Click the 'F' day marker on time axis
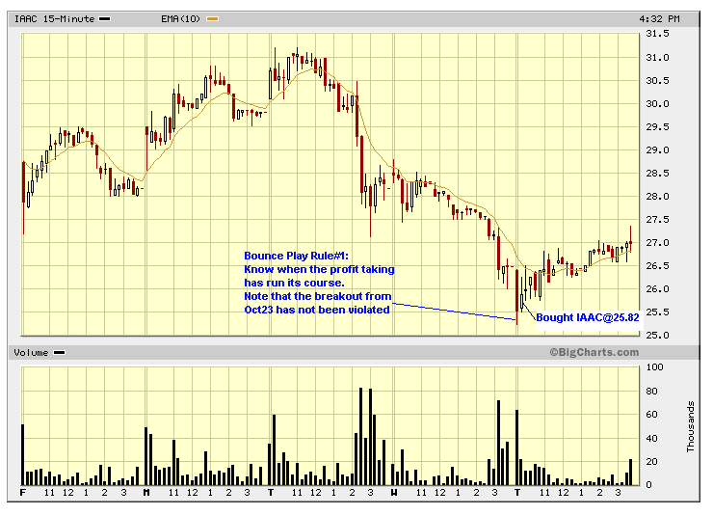This screenshot has width=713, height=515. pos(23,493)
